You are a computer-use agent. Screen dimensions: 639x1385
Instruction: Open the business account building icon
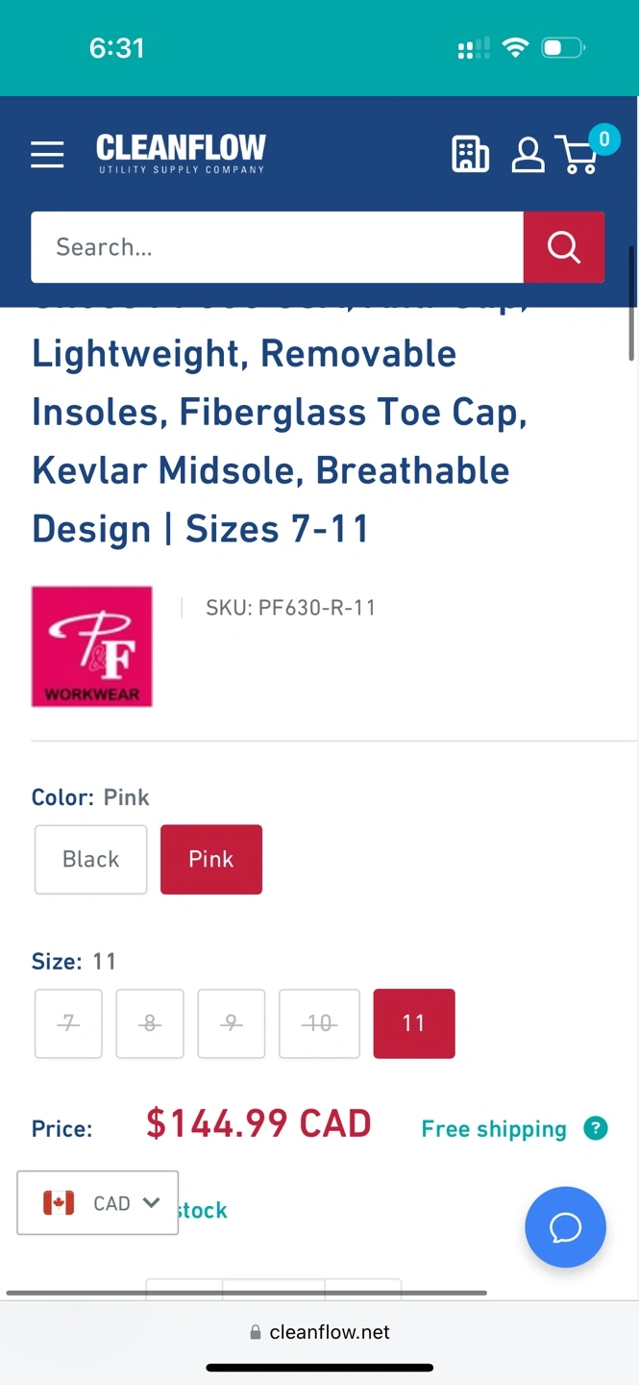click(470, 154)
